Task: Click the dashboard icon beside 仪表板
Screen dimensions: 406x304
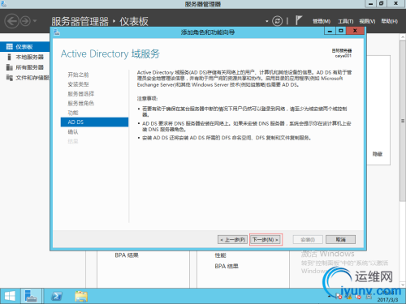Action: 10,47
